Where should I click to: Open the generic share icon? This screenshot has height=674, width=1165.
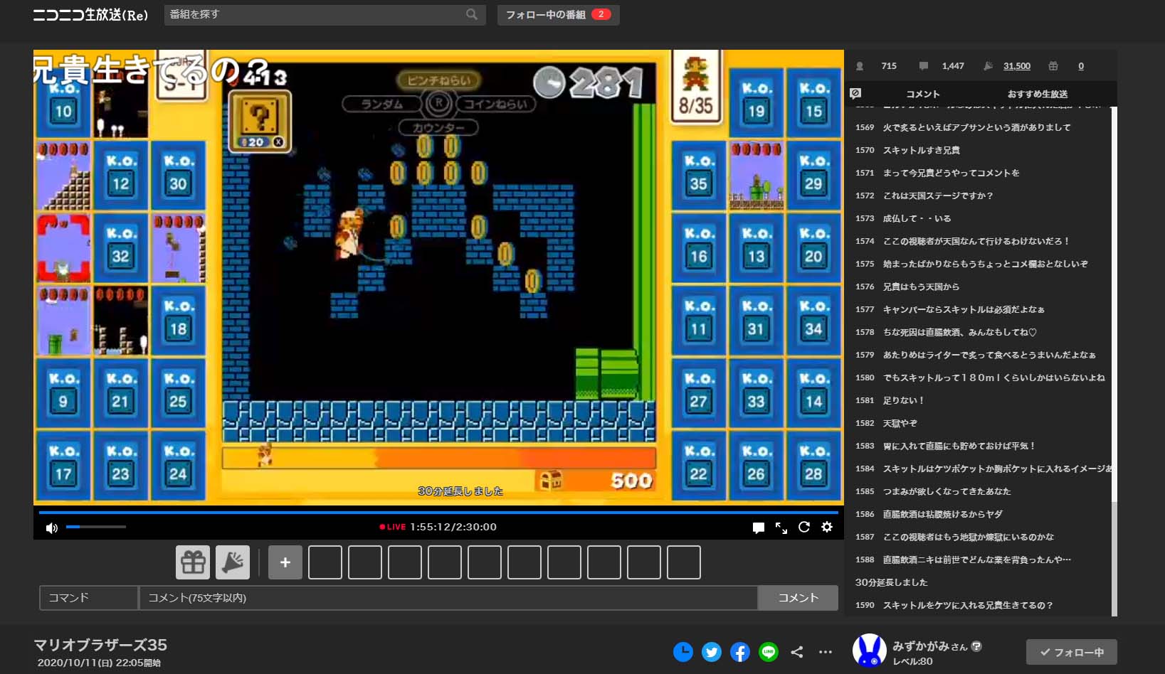[x=797, y=651]
